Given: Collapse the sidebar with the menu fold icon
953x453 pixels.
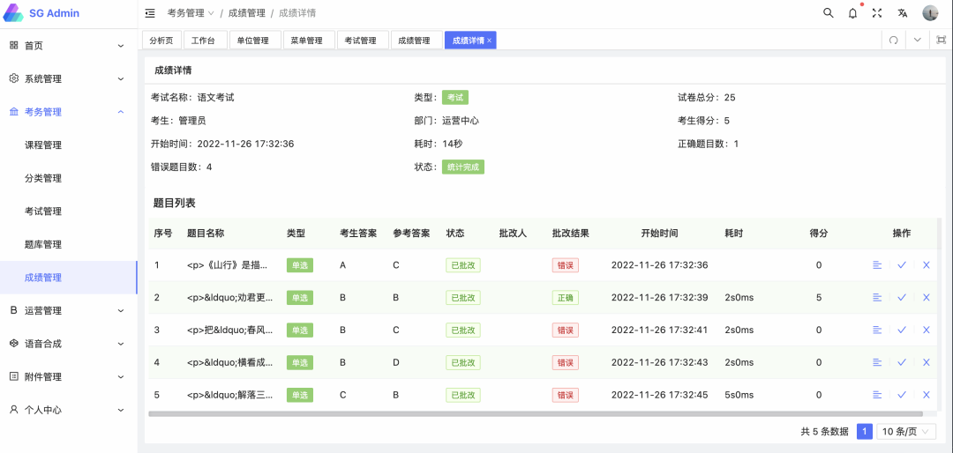Looking at the screenshot, I should (x=150, y=13).
